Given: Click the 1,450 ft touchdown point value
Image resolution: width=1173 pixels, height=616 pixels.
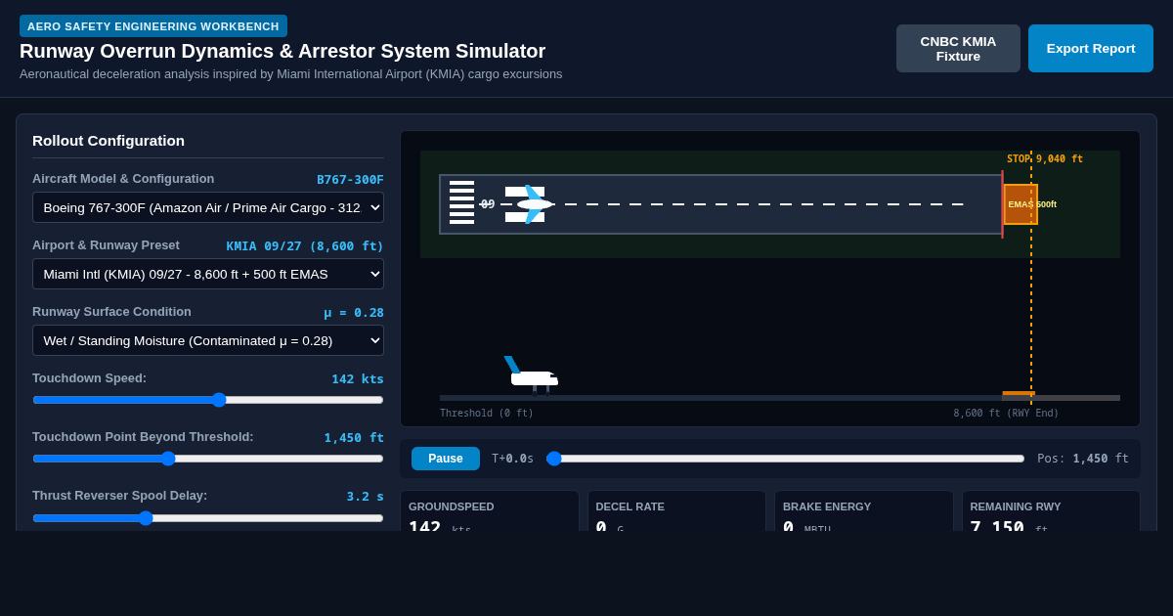Looking at the screenshot, I should [x=354, y=437].
